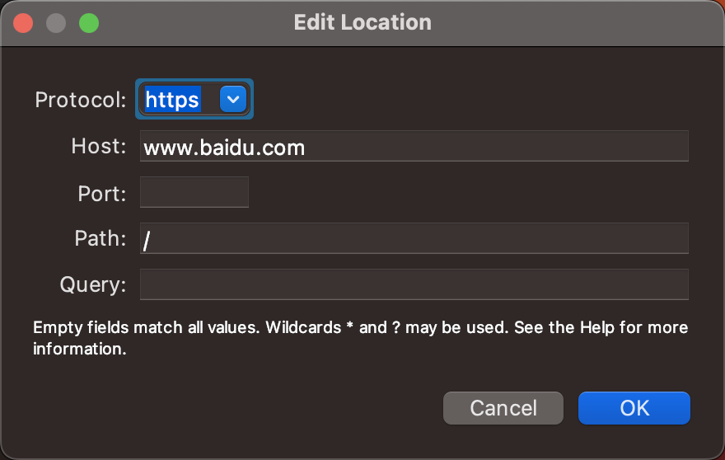Click the gray minimize window button
The image size is (725, 460).
pos(56,22)
